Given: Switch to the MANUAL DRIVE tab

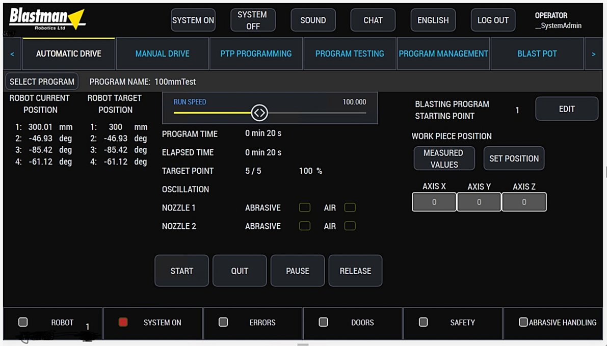Looking at the screenshot, I should 162,53.
